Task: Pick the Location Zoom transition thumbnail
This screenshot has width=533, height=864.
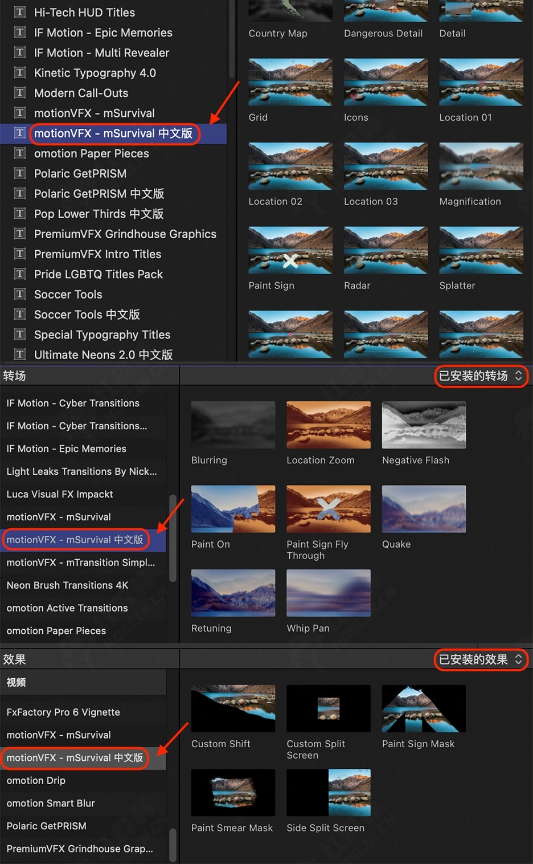Action: coord(329,425)
